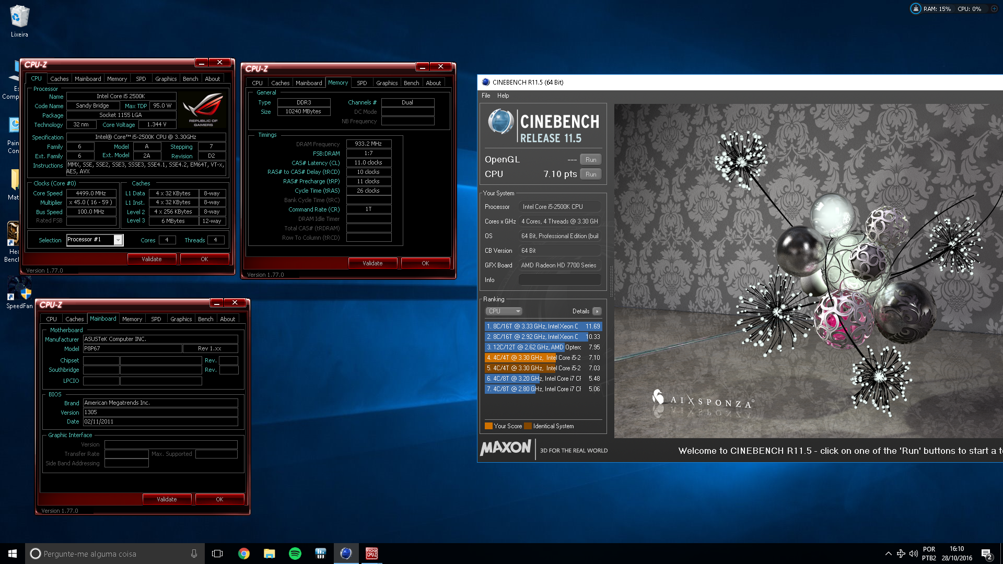Click the rendered Cinebench scene image
The width and height of the screenshot is (1003, 564).
pos(808,271)
